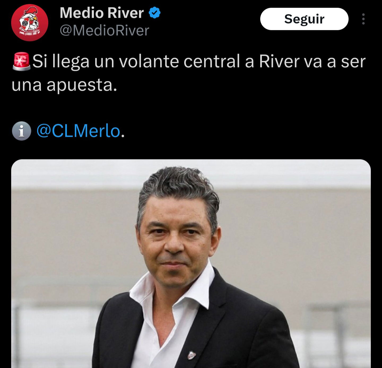Select the tweet's first line starting "Si llega"

(x=199, y=61)
